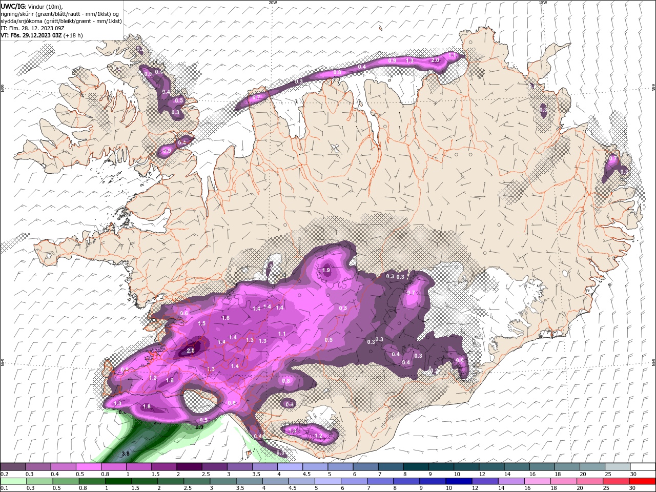656x492 pixels.
Task: Click the '2.8' precipitation value on the map
Action: coord(191,351)
